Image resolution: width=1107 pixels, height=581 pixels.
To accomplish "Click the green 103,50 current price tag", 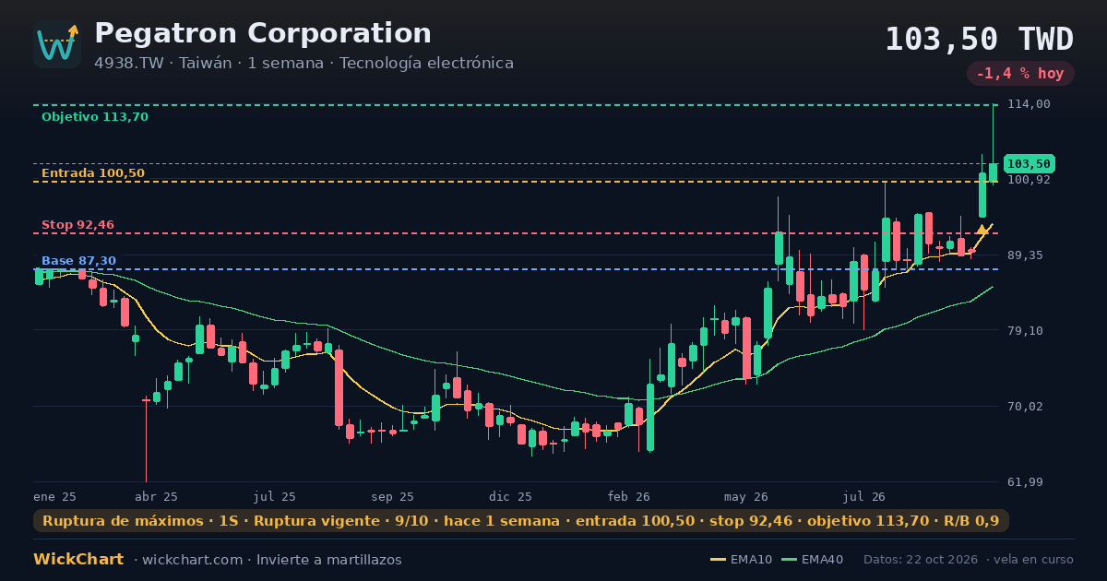I will tap(1029, 164).
